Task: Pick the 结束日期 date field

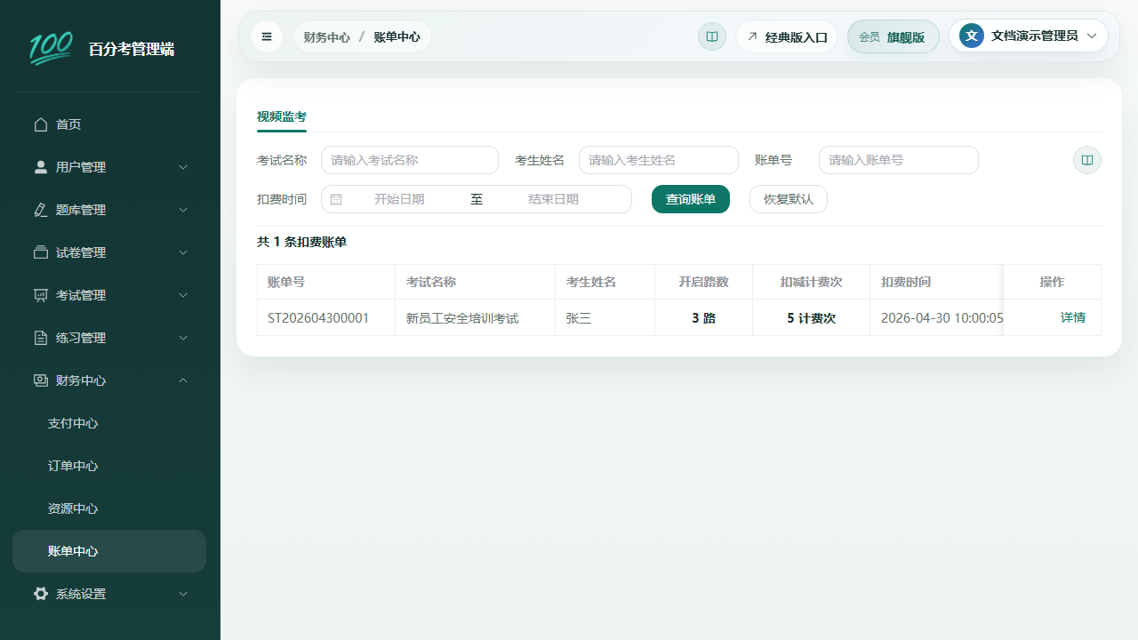Action: coord(554,199)
